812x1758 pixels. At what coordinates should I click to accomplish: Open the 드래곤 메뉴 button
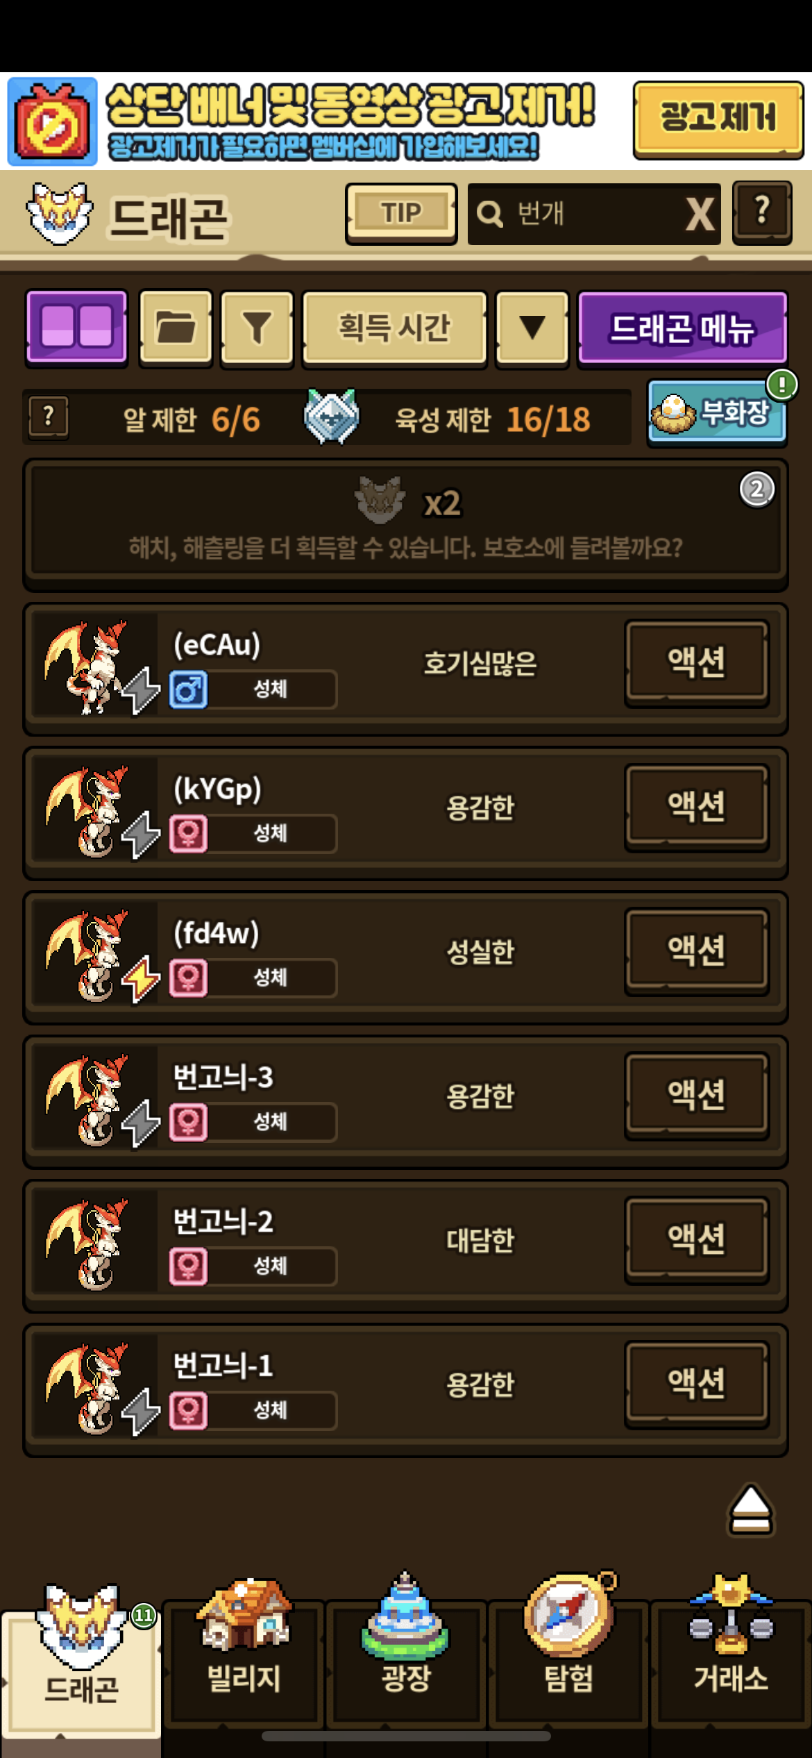click(682, 327)
